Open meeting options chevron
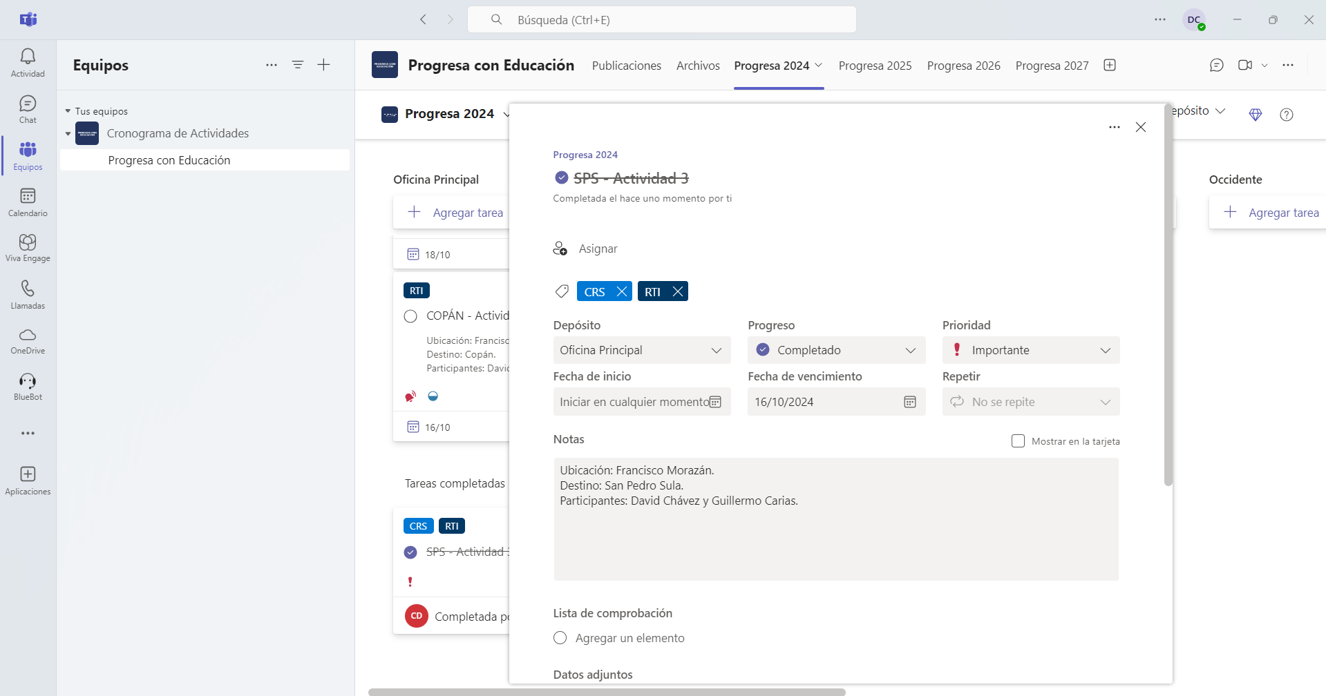The width and height of the screenshot is (1326, 696). click(x=1265, y=65)
